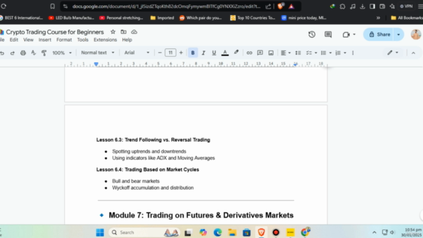The width and height of the screenshot is (423, 238).
Task: Star the Crypto Trading Course document
Action: pos(113,32)
